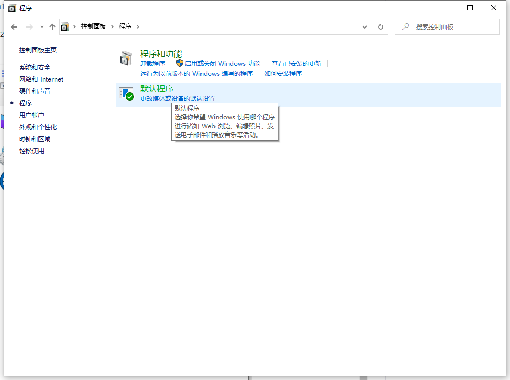Open 卸载程序 link
The height and width of the screenshot is (380, 510).
(x=153, y=64)
